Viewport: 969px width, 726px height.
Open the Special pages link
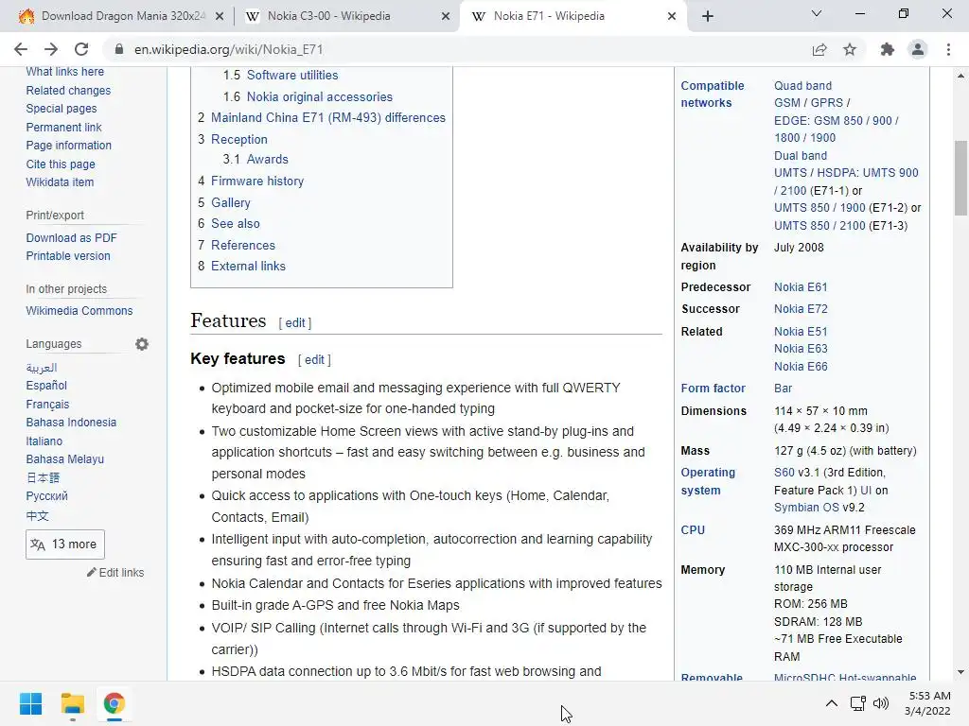click(x=62, y=109)
